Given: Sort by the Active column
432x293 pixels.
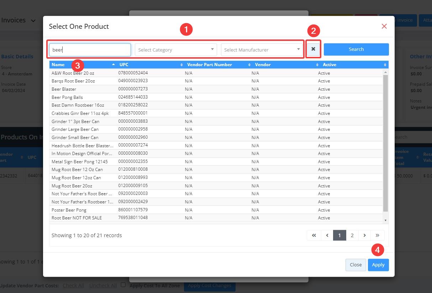Looking at the screenshot, I should 354,65.
